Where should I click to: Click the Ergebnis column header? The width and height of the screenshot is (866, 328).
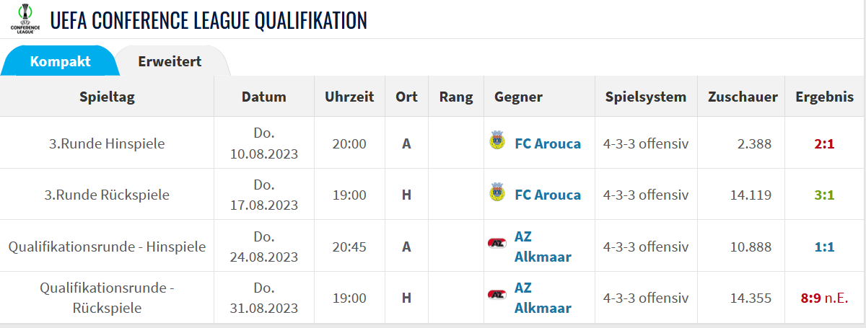tap(824, 97)
